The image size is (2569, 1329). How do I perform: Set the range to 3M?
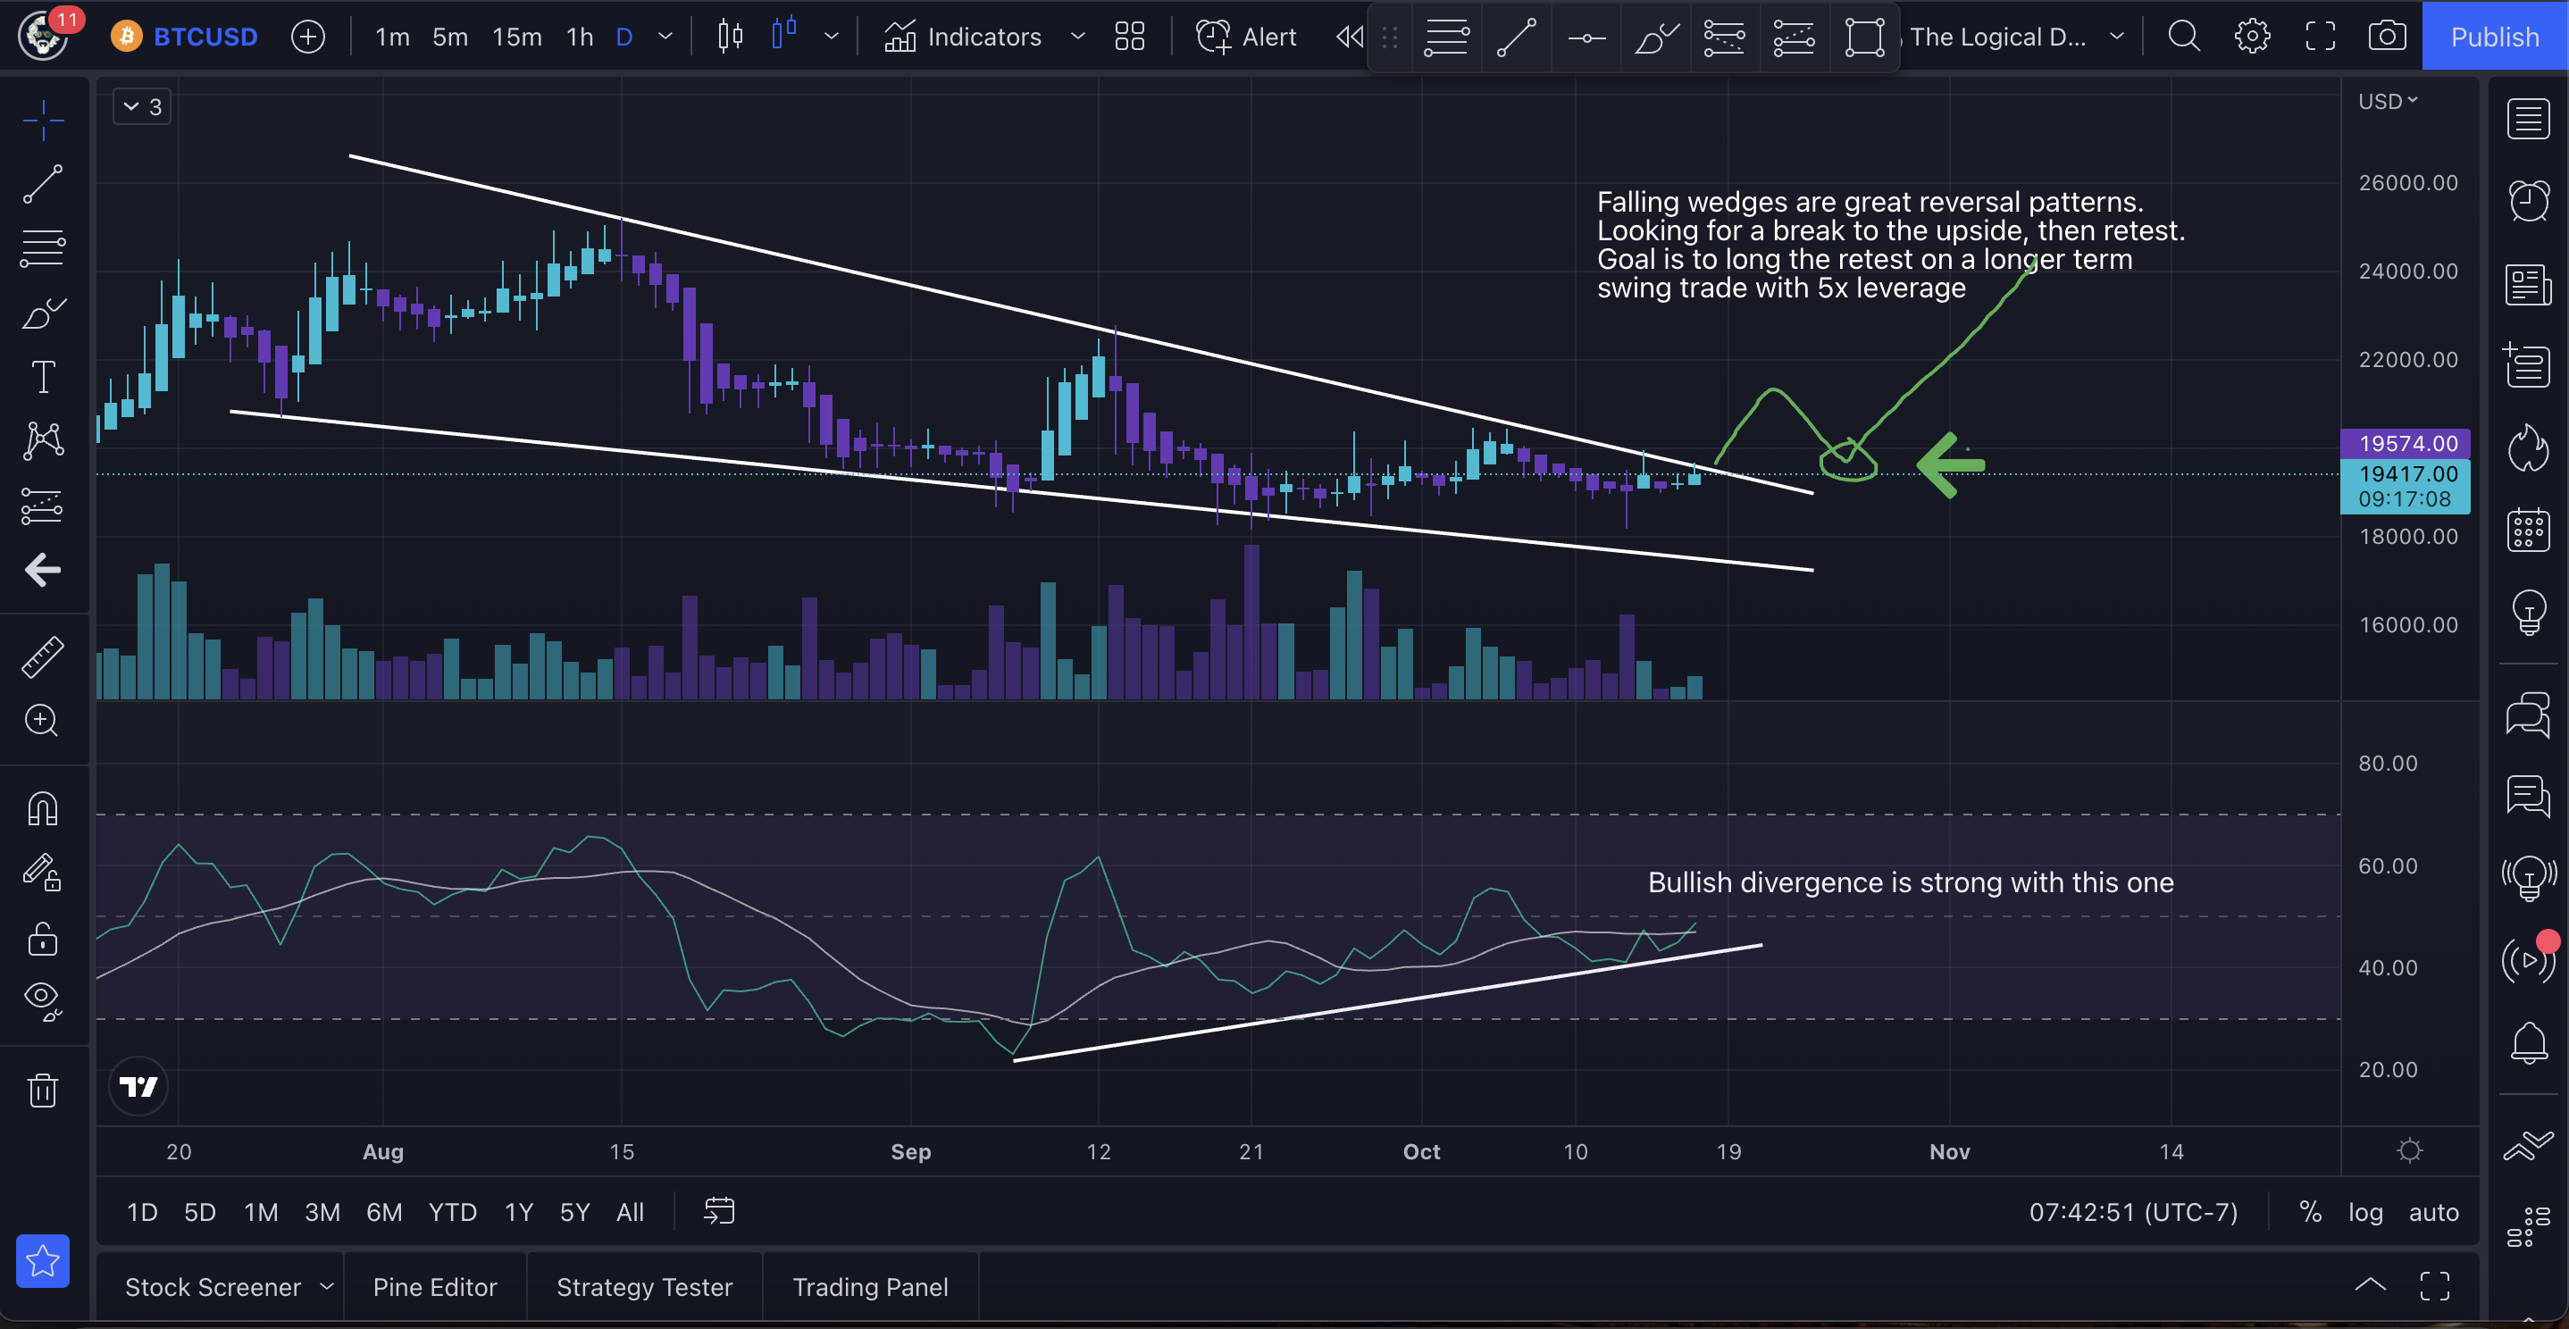click(322, 1211)
